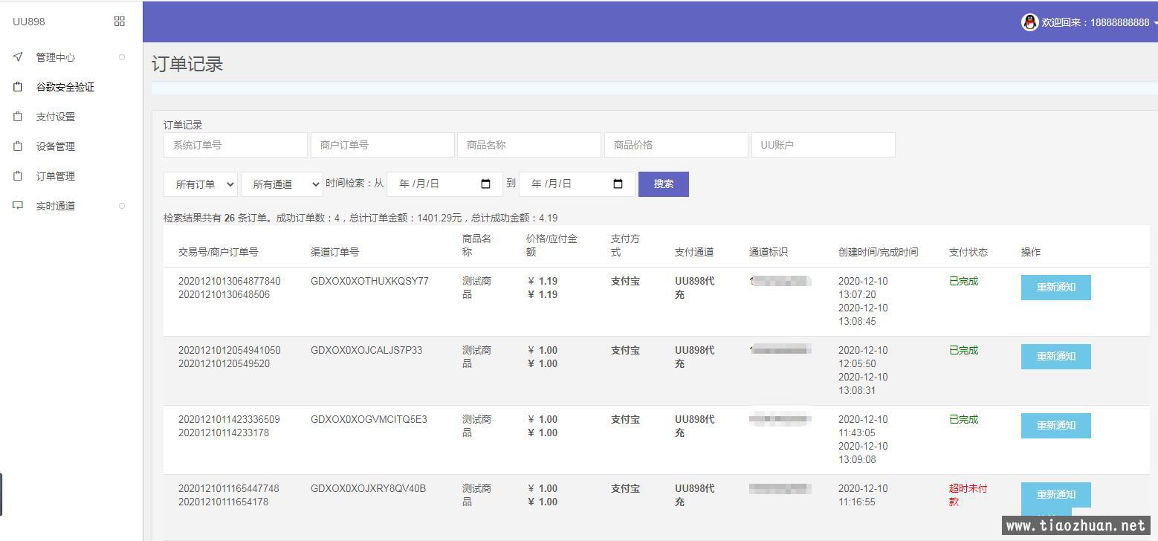The image size is (1158, 541).
Task: Open 实时通道 menu item
Action: tap(56, 206)
